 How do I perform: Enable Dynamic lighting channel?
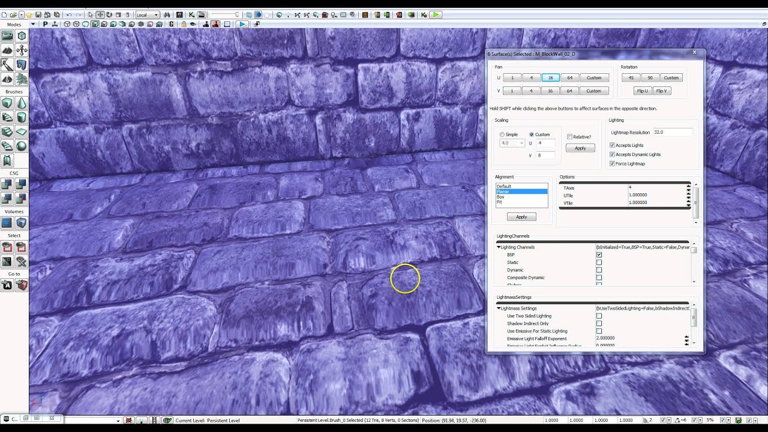click(599, 270)
